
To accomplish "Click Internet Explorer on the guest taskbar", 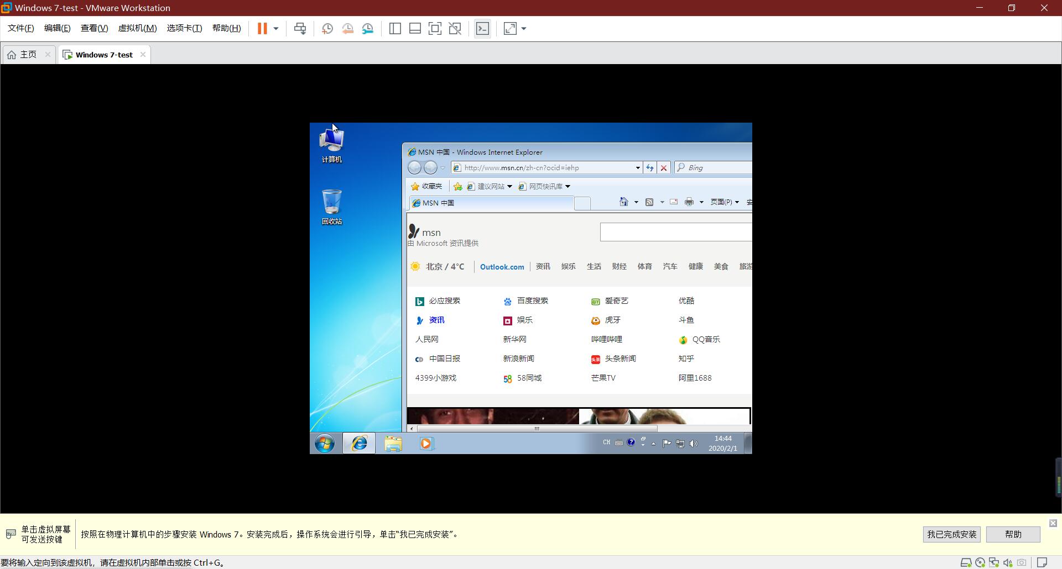I will tap(359, 443).
